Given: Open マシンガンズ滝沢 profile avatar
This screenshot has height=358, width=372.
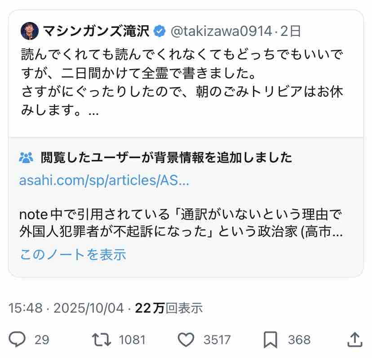Looking at the screenshot, I should pyautogui.click(x=30, y=31).
